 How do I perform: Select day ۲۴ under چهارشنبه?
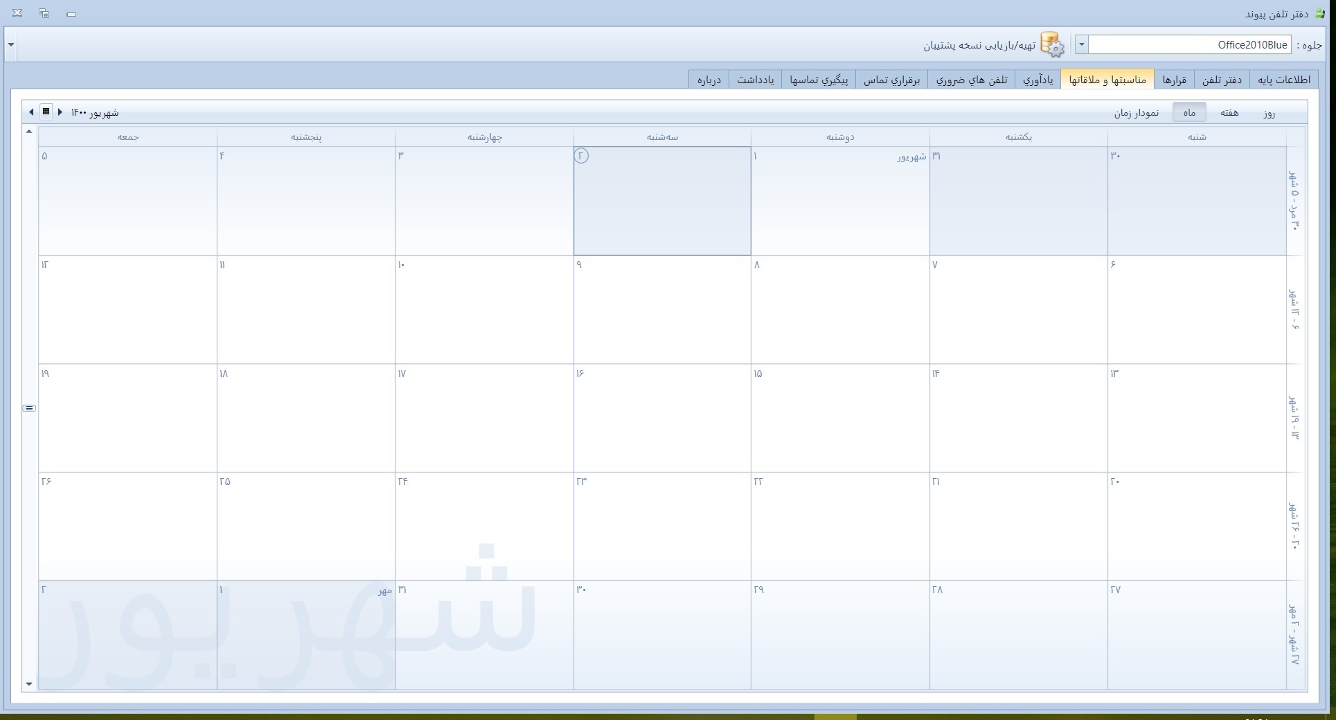(484, 527)
